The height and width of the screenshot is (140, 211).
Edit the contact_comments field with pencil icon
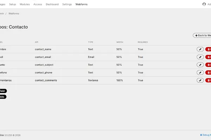[200, 80]
